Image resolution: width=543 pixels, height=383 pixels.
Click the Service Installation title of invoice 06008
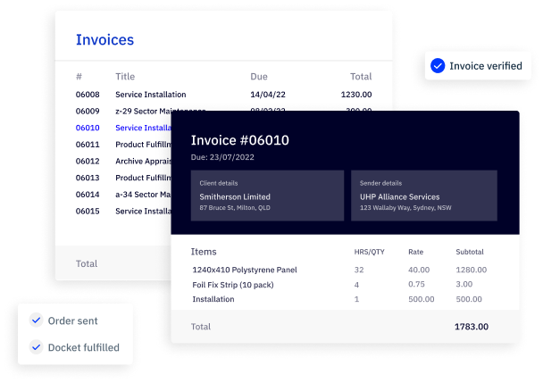(x=151, y=95)
